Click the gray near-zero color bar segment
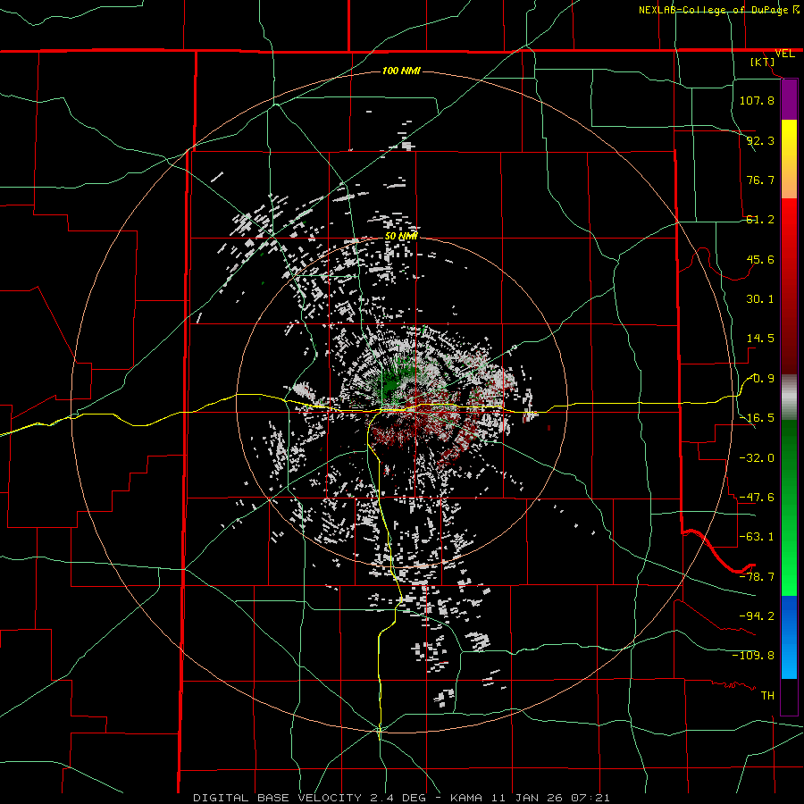This screenshot has height=804, width=804. click(789, 398)
